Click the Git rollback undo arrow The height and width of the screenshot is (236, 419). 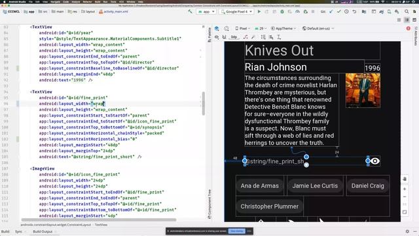[354, 12]
